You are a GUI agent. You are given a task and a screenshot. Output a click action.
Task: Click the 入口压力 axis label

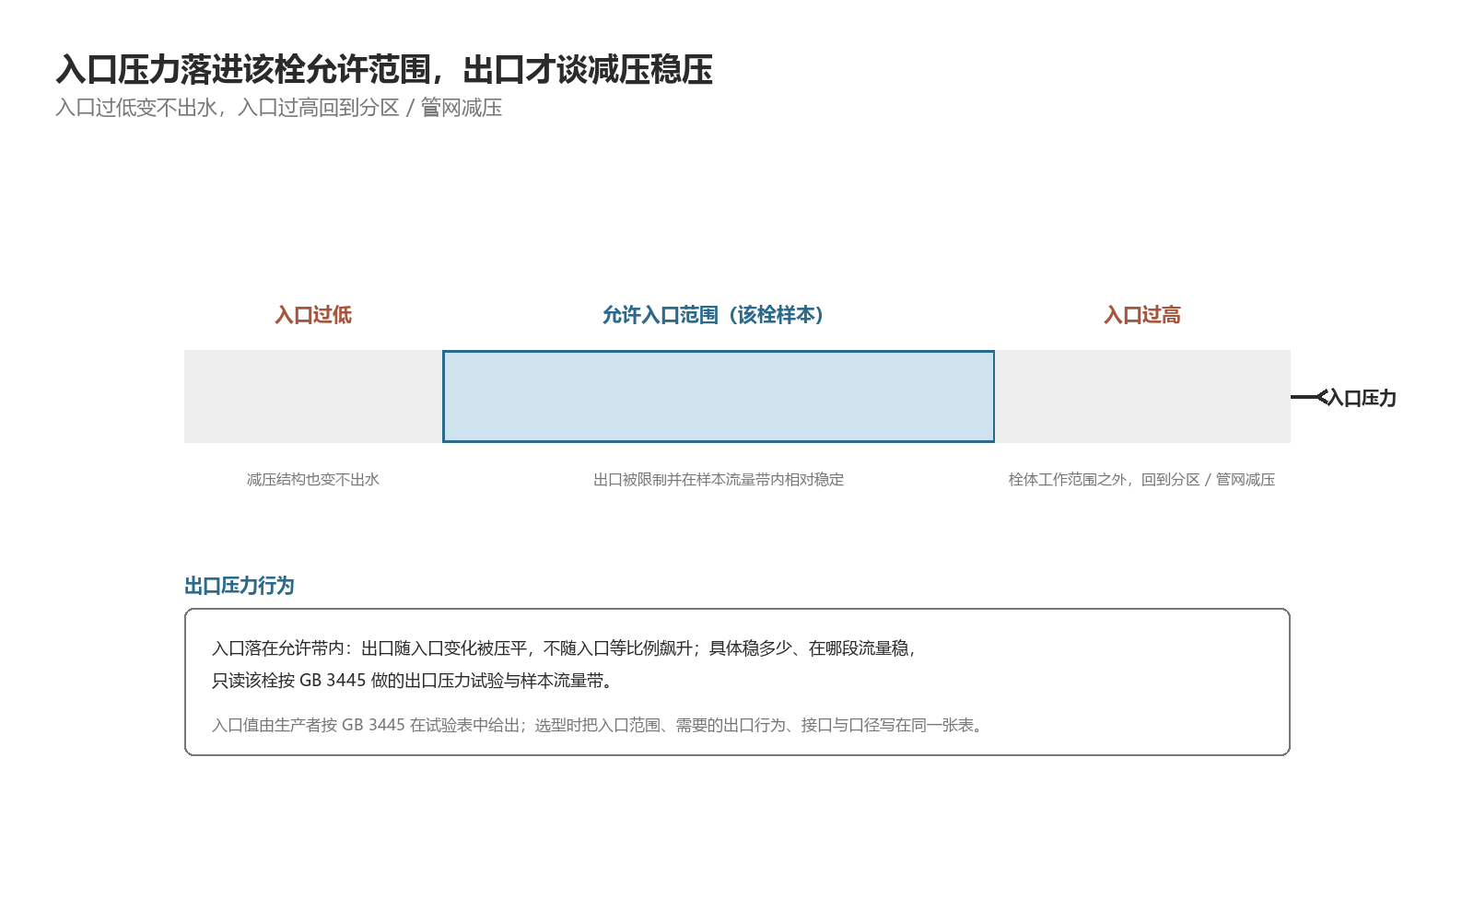pyautogui.click(x=1362, y=398)
